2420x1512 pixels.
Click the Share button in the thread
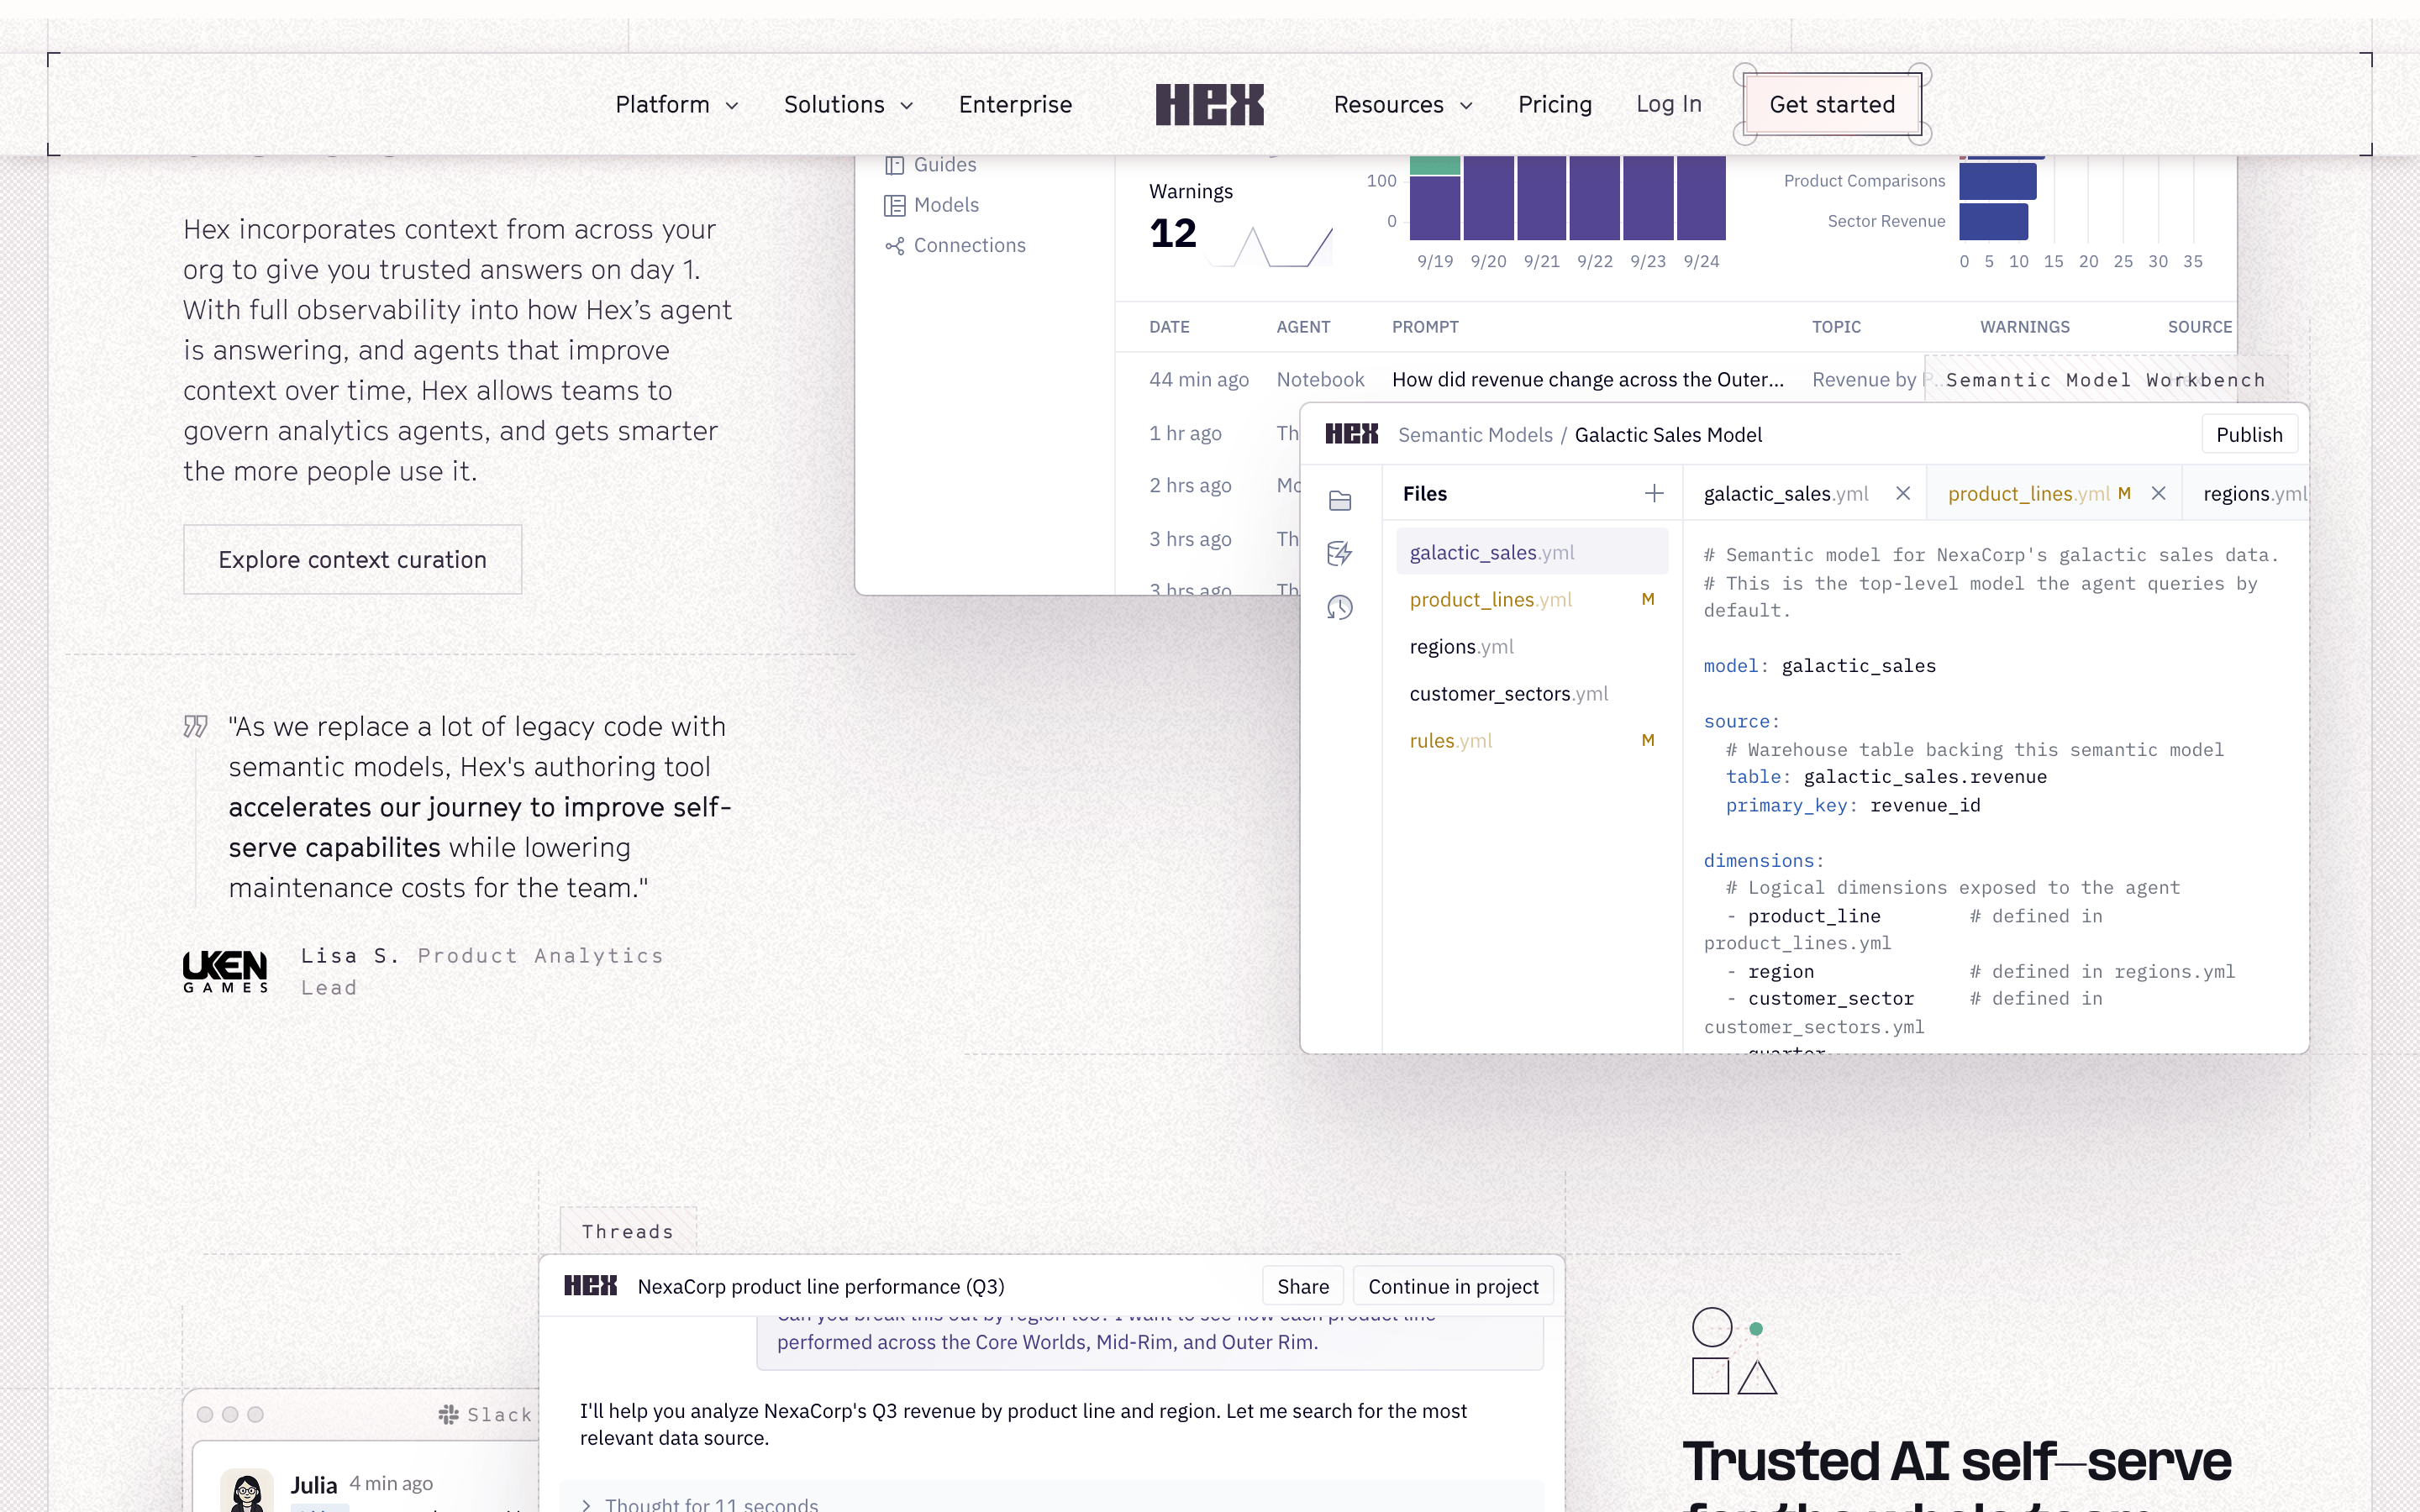point(1303,1286)
